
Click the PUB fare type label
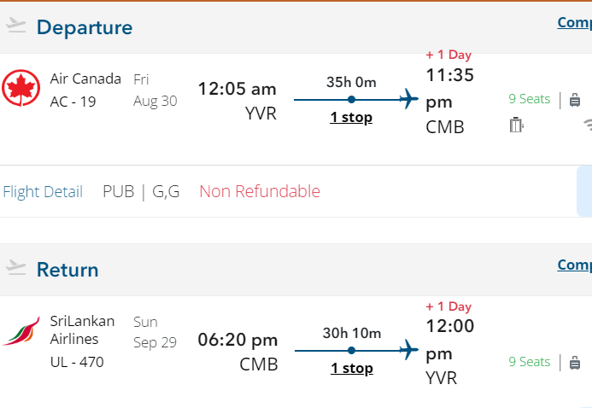[118, 191]
